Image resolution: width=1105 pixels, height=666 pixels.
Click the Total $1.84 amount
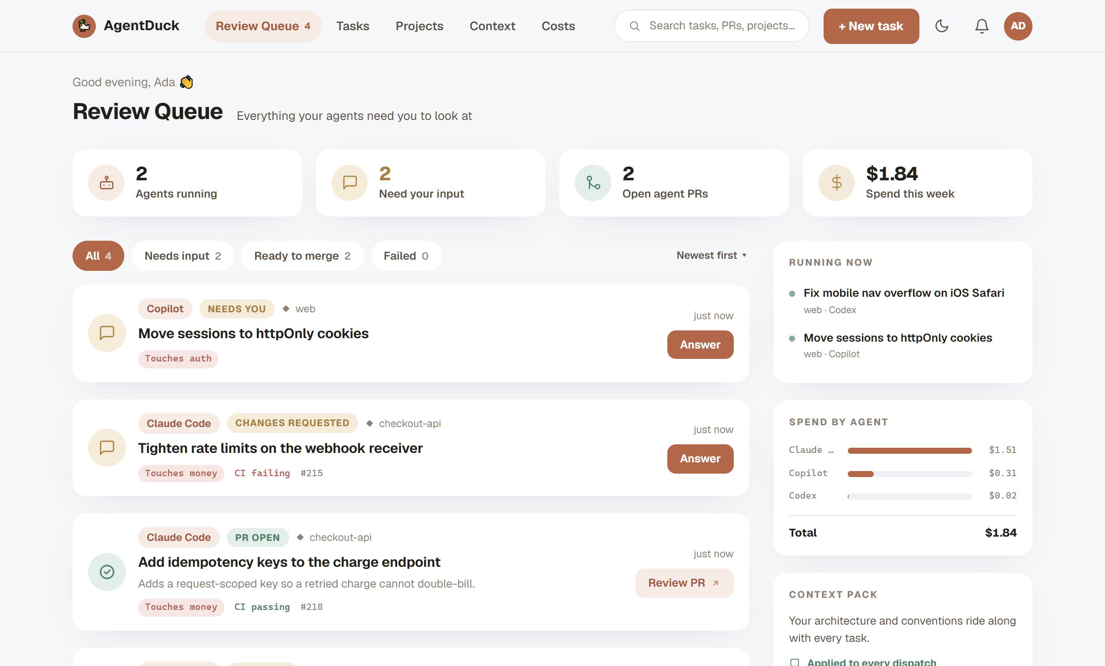[x=1001, y=532]
